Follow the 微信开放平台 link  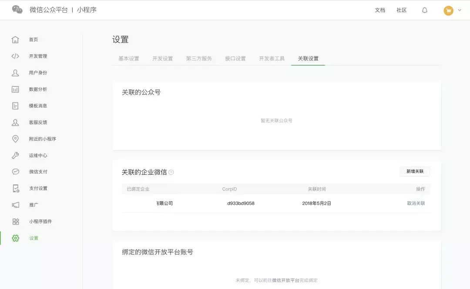click(285, 280)
